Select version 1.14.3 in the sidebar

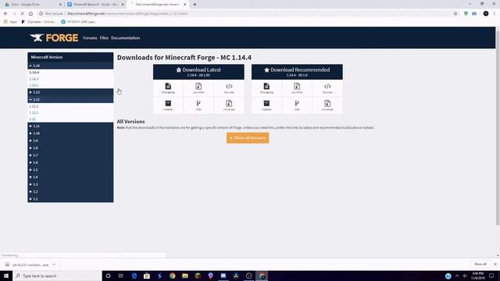(34, 79)
